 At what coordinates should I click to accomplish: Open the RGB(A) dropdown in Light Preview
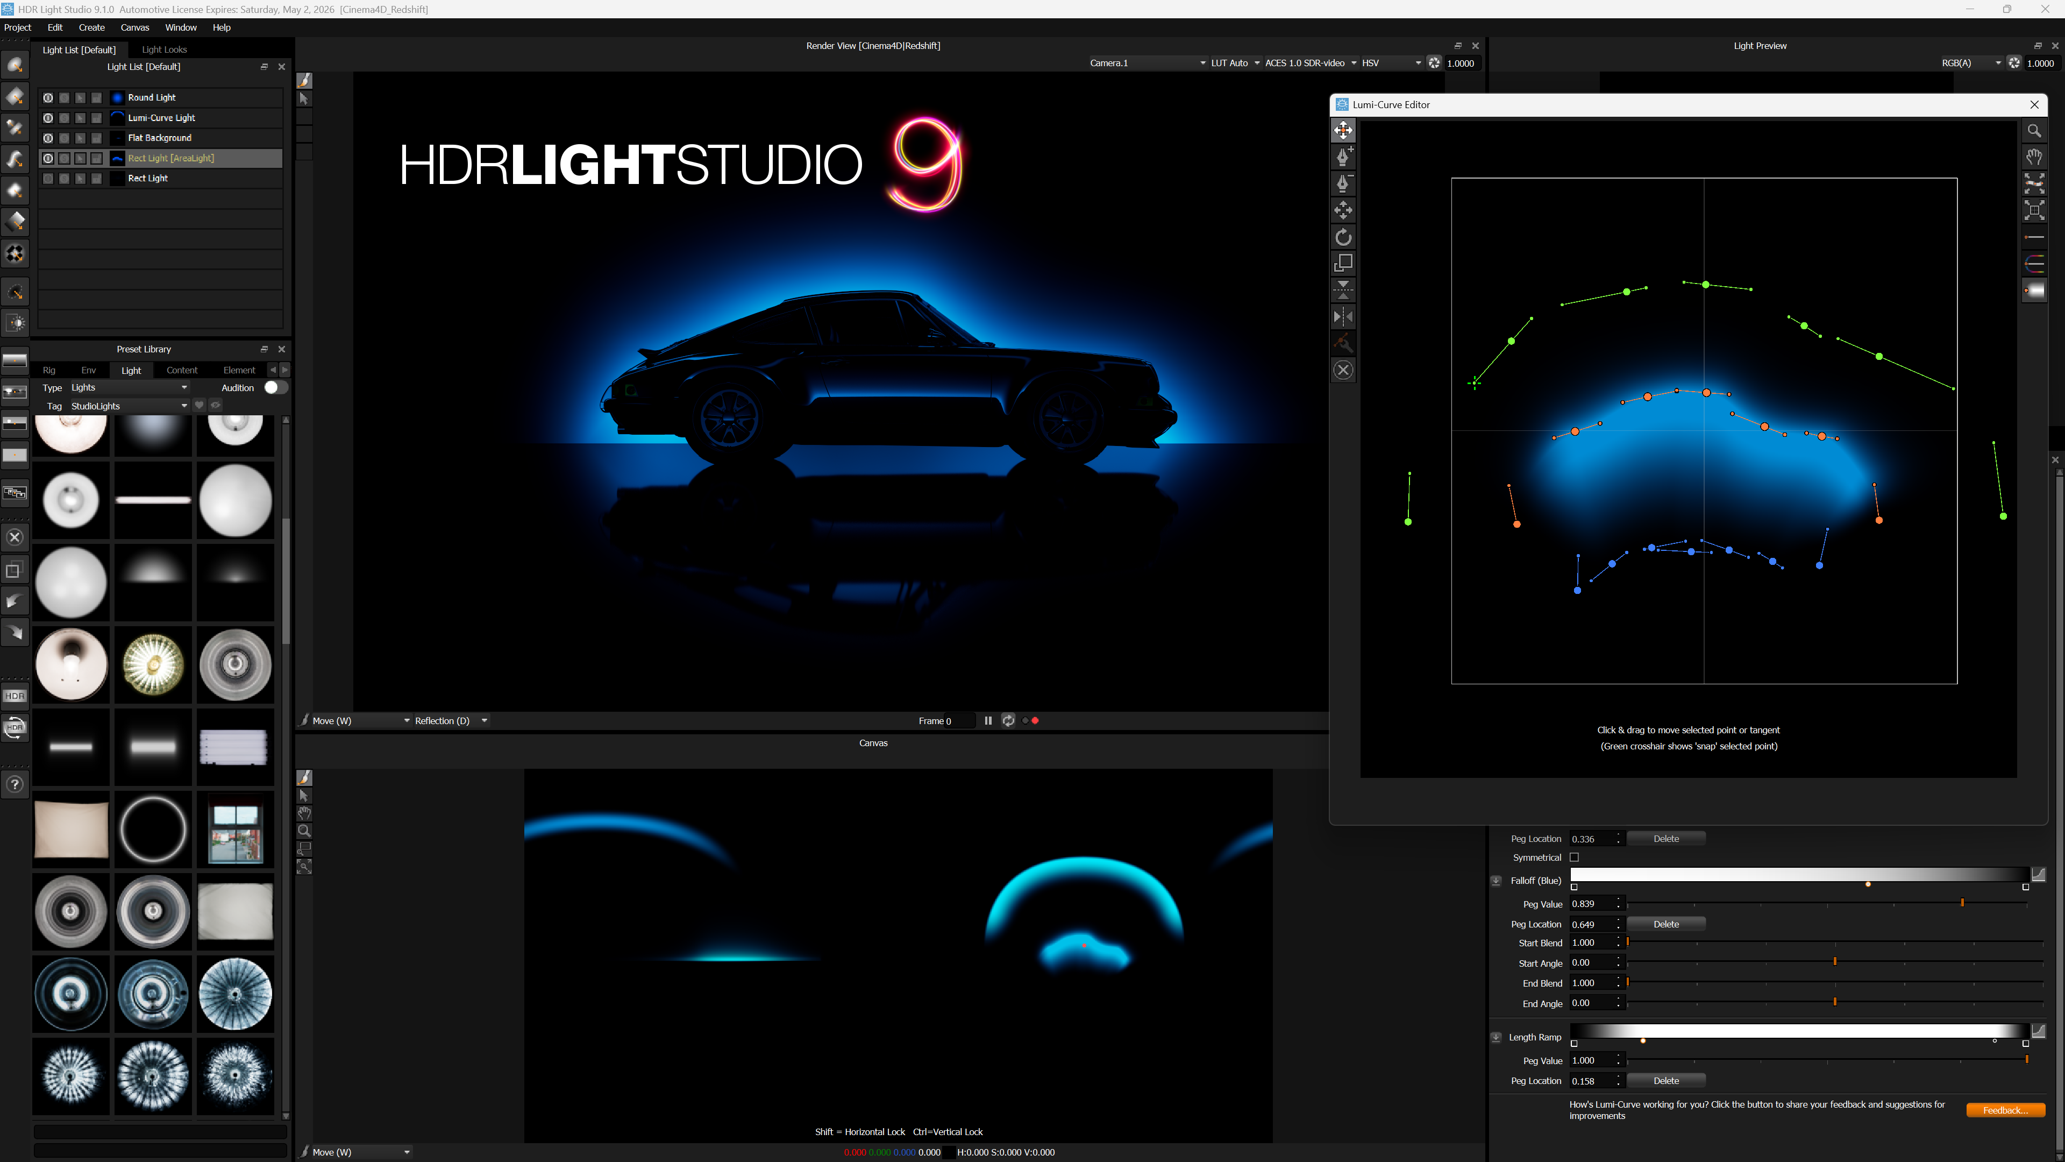click(1970, 62)
